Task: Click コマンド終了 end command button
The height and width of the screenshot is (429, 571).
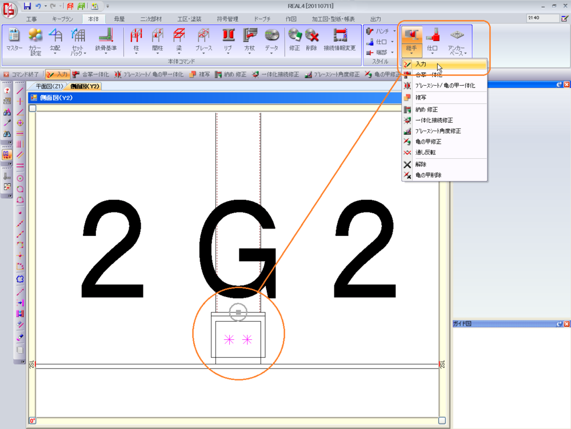Action: point(21,74)
